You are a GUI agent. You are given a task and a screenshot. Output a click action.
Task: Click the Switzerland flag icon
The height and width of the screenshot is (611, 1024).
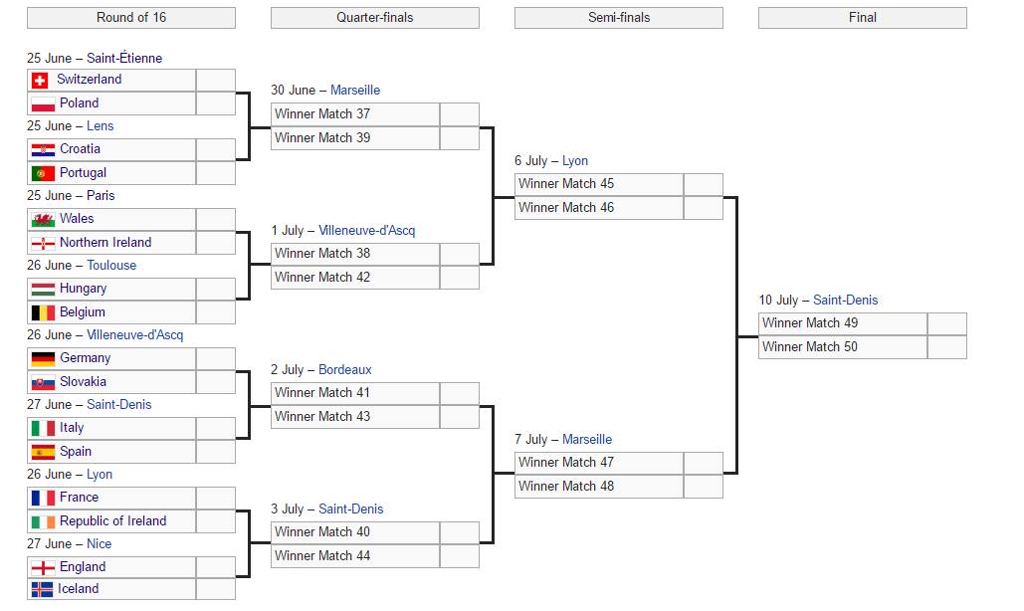point(41,80)
